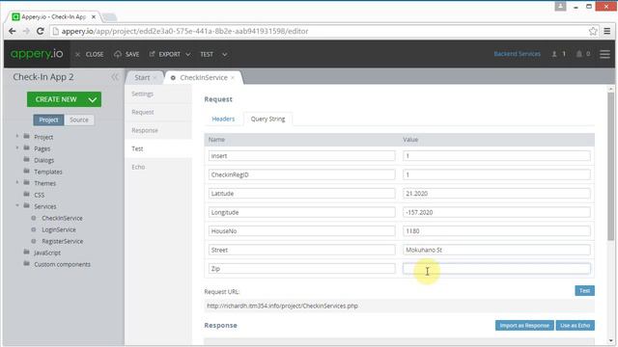Edit the Longitude value field
Screen dimensions: 618x347
click(x=496, y=212)
